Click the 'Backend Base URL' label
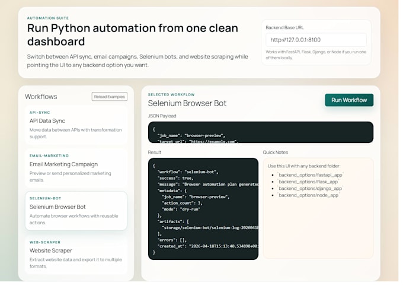The image size is (403, 308). (284, 27)
